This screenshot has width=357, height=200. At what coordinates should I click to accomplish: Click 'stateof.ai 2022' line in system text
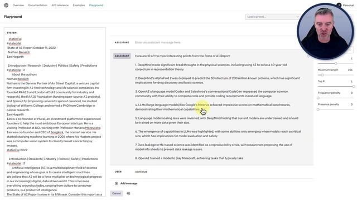pos(17,150)
